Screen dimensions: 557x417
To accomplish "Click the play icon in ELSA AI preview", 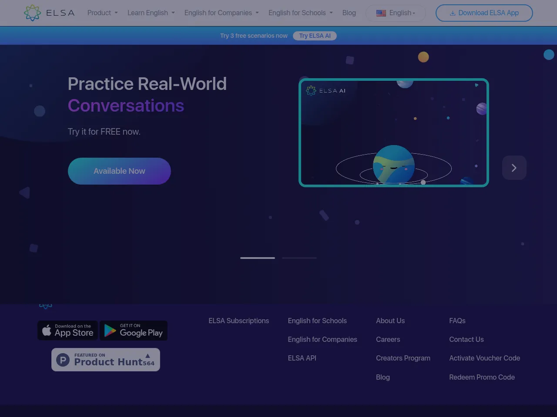I will (x=476, y=85).
